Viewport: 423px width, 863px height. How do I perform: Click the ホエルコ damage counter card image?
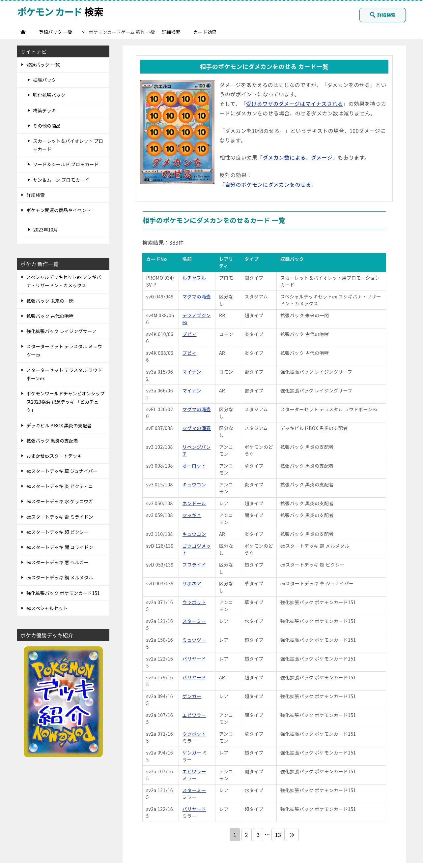click(x=177, y=132)
